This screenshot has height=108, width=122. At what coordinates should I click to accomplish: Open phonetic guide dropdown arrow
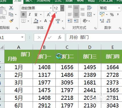[62, 21]
